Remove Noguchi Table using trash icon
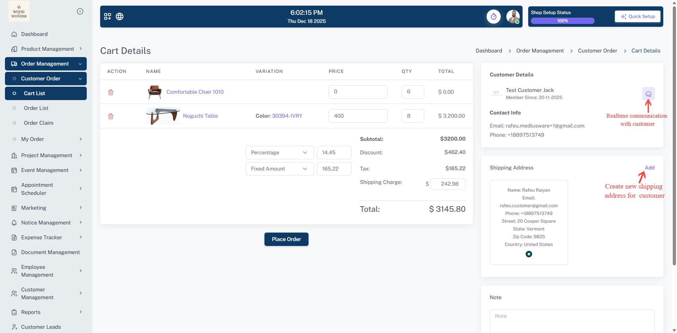This screenshot has height=333, width=677. [x=111, y=116]
